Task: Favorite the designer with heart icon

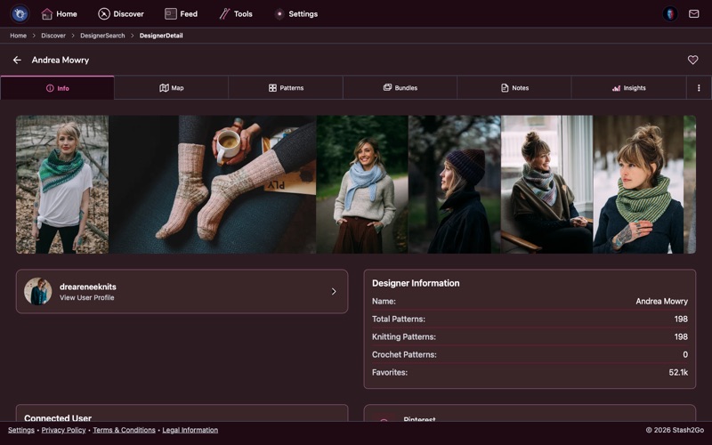Action: click(692, 60)
